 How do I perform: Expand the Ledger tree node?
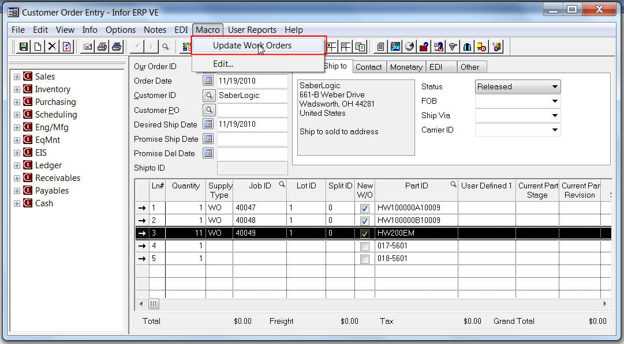click(x=17, y=165)
